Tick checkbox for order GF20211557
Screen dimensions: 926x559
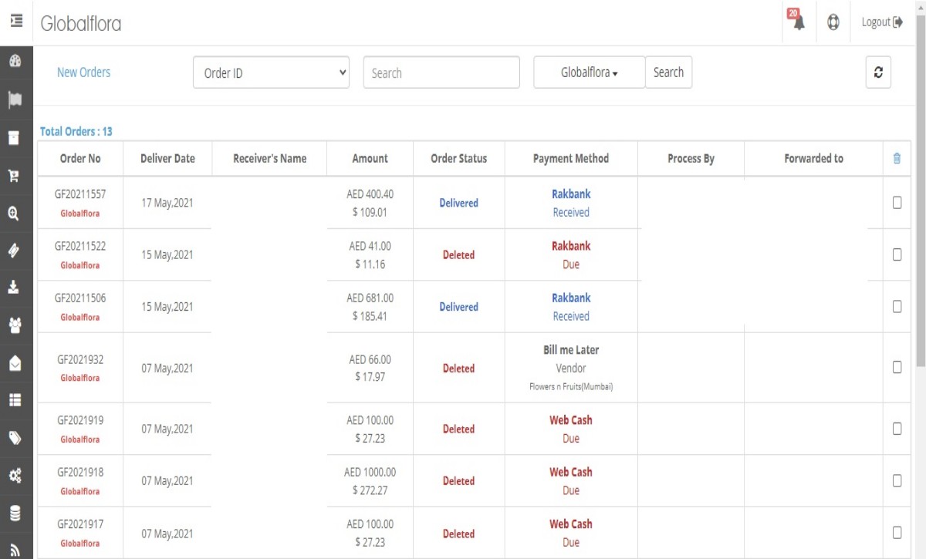[x=897, y=203]
